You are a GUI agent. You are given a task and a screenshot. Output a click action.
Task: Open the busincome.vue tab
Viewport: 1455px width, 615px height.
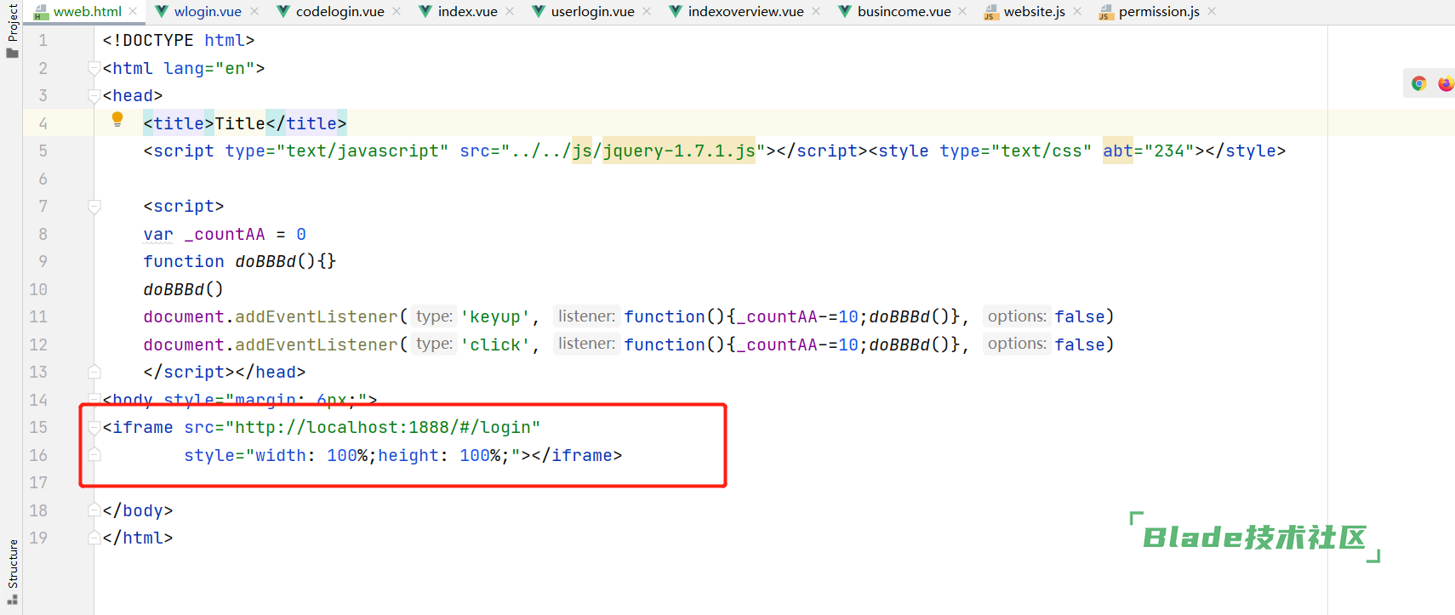point(904,12)
